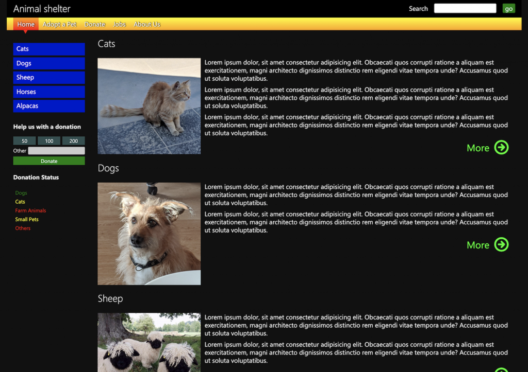
Task: Click the arrow icon in the Dogs More link
Action: 501,244
